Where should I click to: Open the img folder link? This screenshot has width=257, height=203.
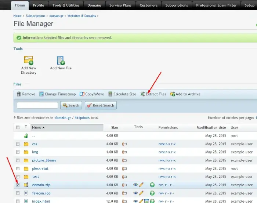coord(35,152)
